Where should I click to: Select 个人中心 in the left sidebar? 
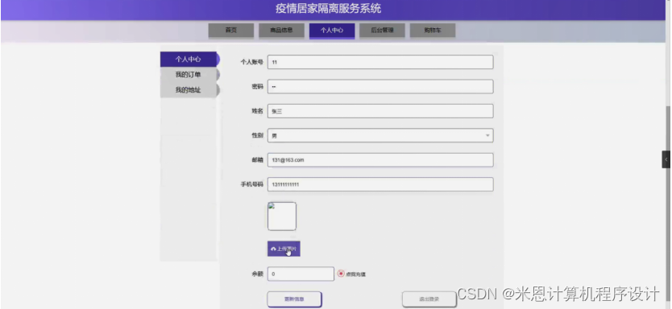click(x=189, y=60)
